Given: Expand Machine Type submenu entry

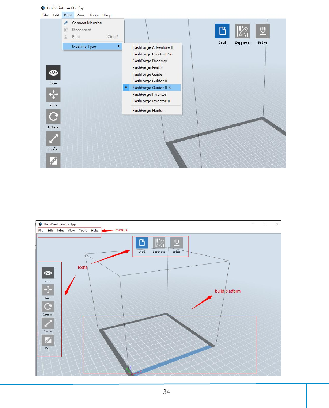Looking at the screenshot, I should point(92,46).
